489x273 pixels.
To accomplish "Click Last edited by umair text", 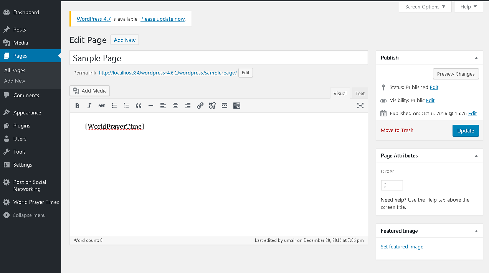I will point(309,240).
